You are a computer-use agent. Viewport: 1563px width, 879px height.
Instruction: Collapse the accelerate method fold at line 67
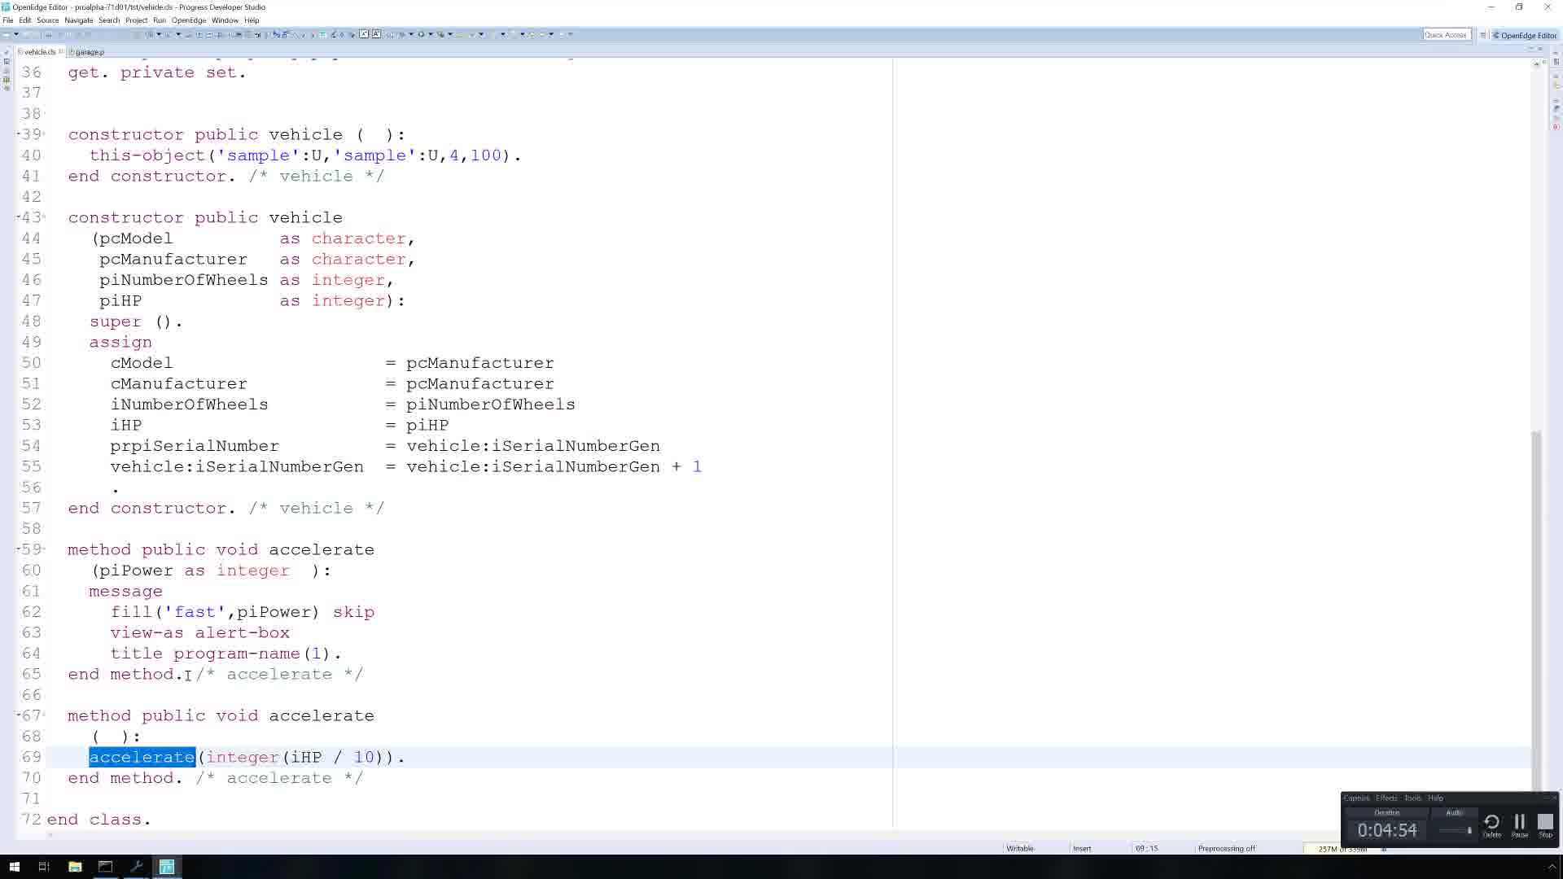19,715
